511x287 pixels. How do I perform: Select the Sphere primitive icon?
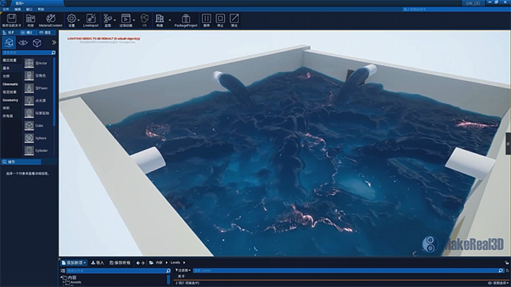[29, 138]
